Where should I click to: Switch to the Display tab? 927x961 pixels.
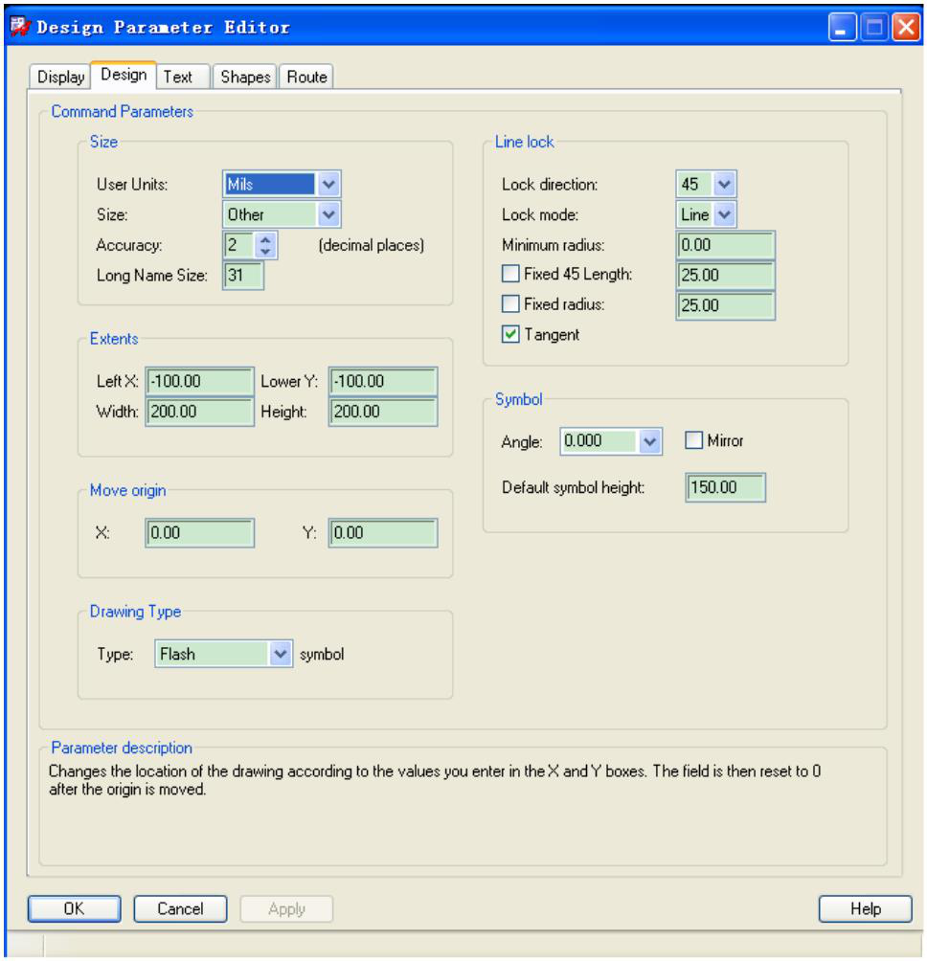[x=60, y=78]
